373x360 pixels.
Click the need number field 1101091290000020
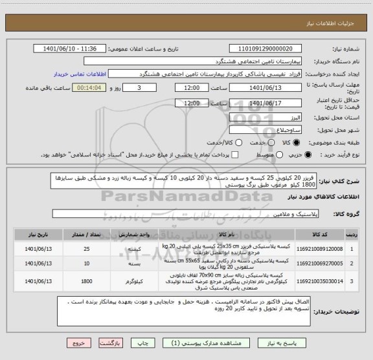266,48
